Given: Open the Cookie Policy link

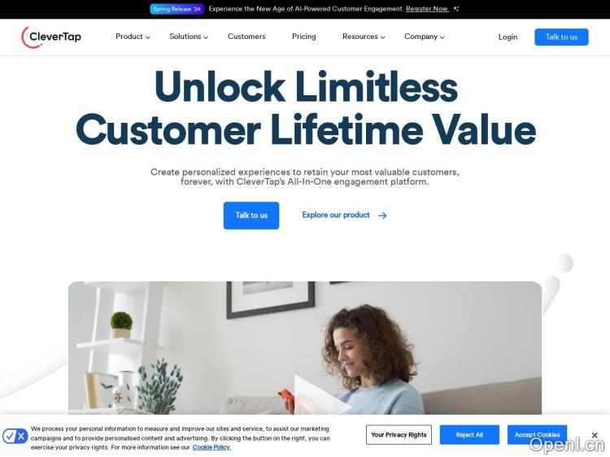Looking at the screenshot, I should pyautogui.click(x=211, y=448).
